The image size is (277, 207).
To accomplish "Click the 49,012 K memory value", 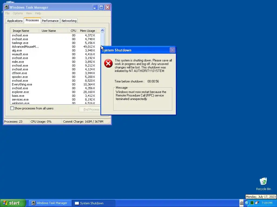I will [x=89, y=47].
